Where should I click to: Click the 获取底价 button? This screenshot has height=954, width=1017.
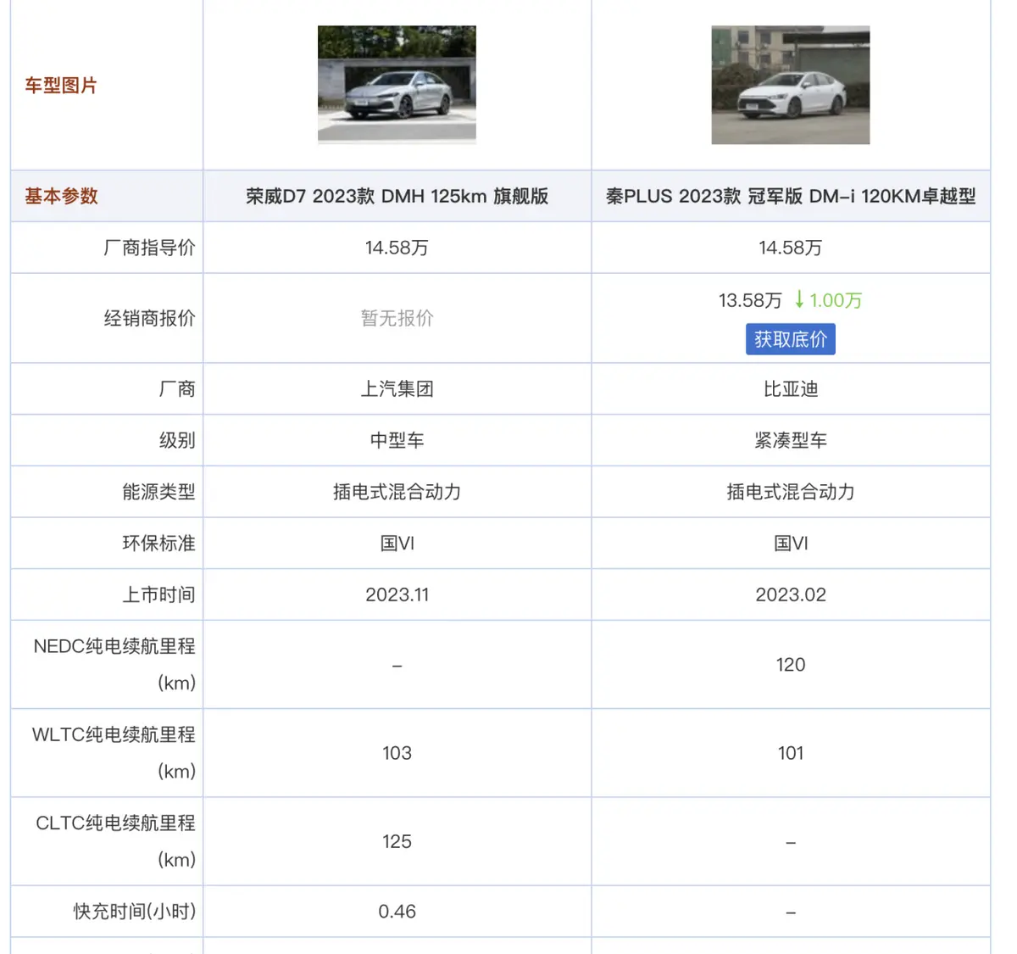(x=791, y=339)
